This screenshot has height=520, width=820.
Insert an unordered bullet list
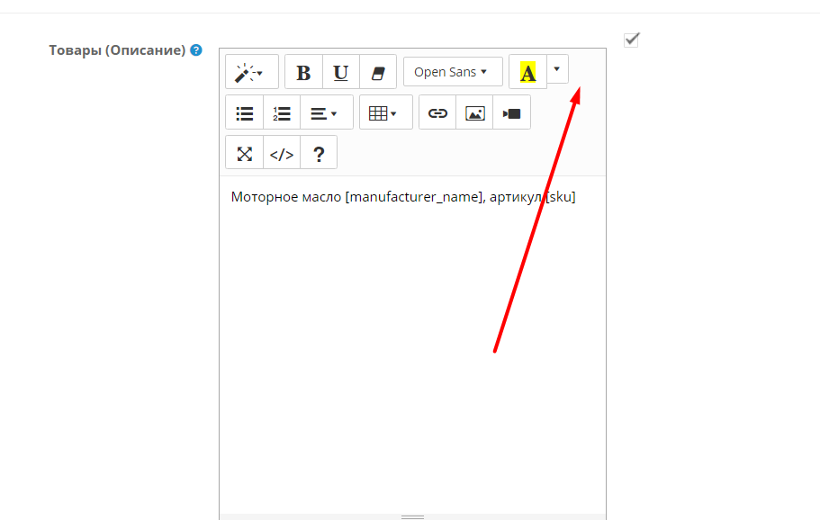(244, 113)
